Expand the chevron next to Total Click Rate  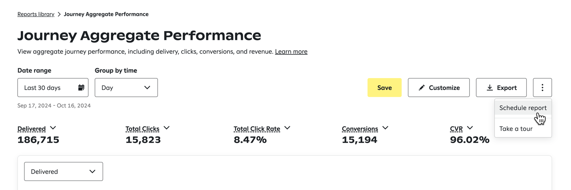pos(287,128)
